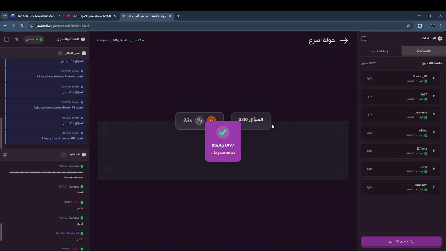This screenshot has width=446, height=251.
Task: Click the stream chat count badge 27
Action: tap(63, 154)
